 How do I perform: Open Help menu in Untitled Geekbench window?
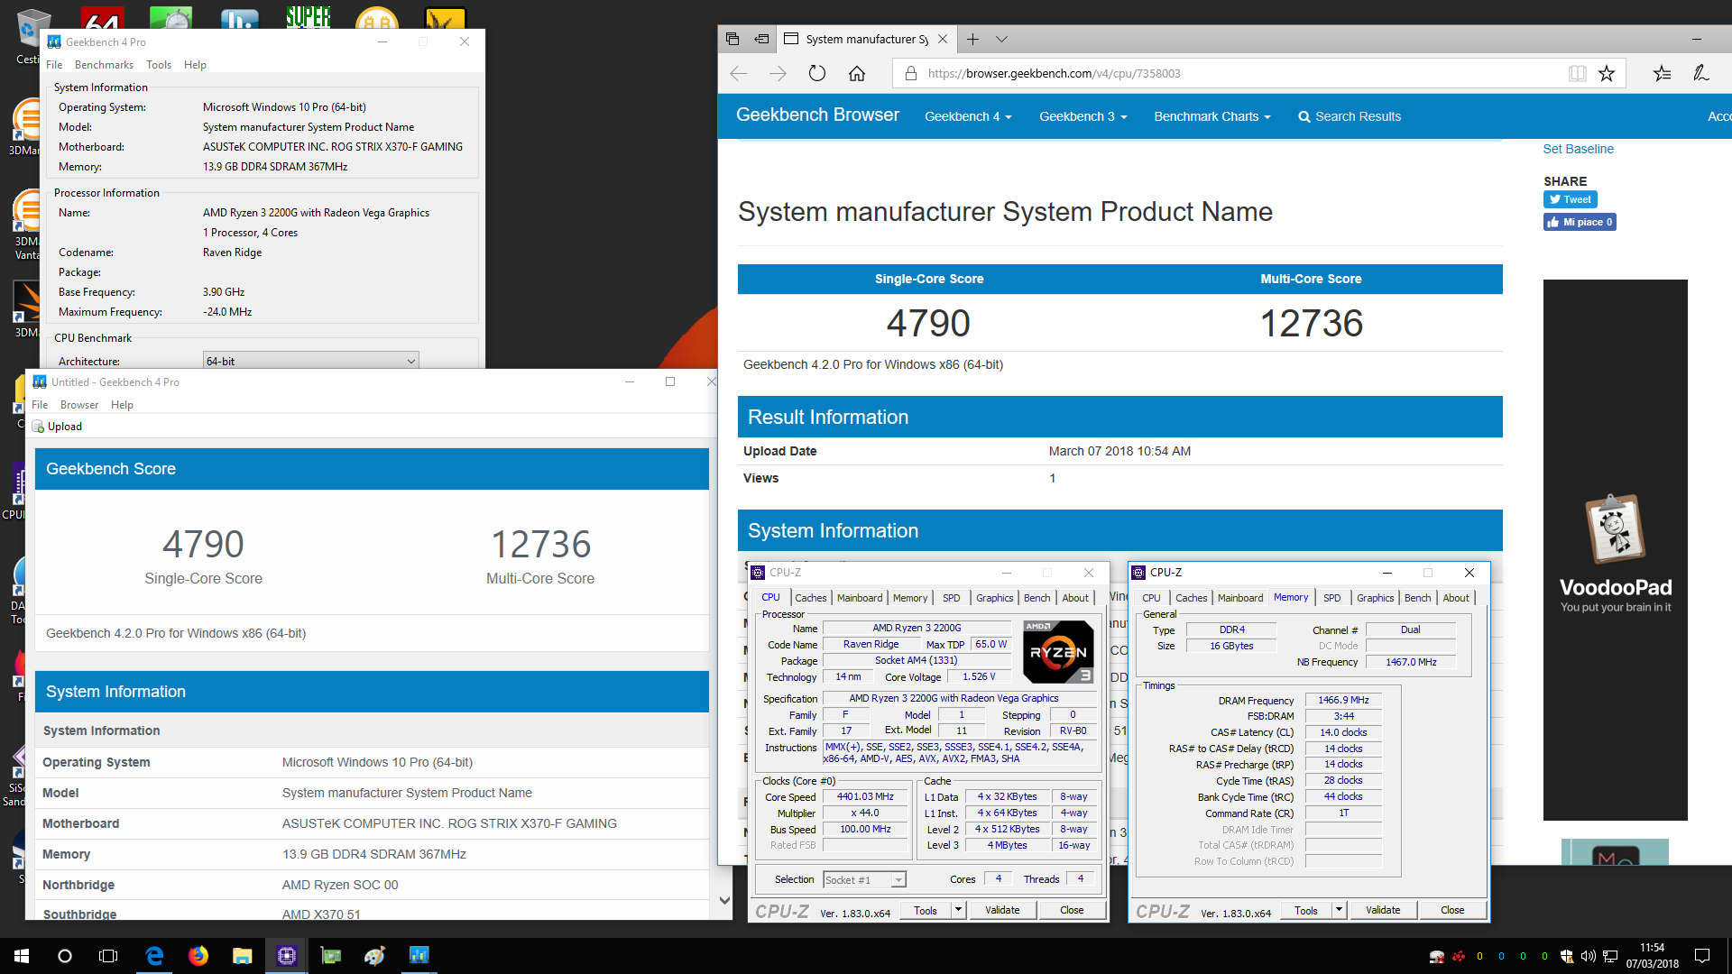pyautogui.click(x=122, y=405)
